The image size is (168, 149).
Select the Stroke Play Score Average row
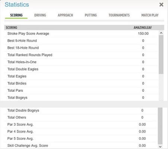(x=81, y=34)
